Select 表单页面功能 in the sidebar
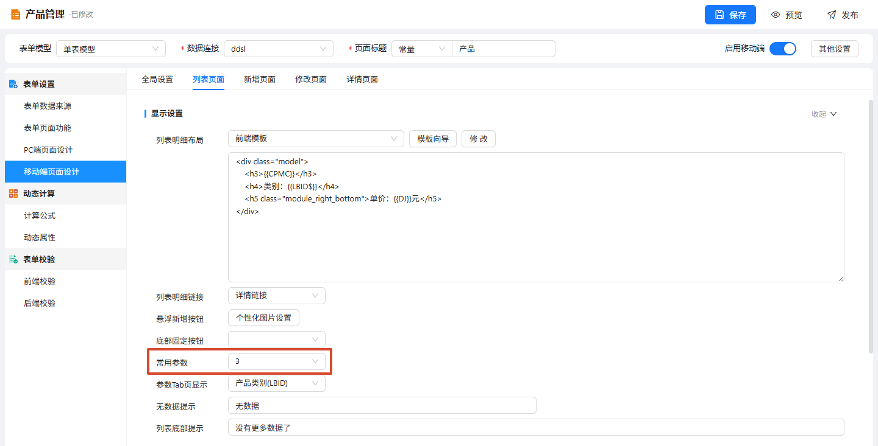Screen dimensions: 878x446 click(65, 128)
